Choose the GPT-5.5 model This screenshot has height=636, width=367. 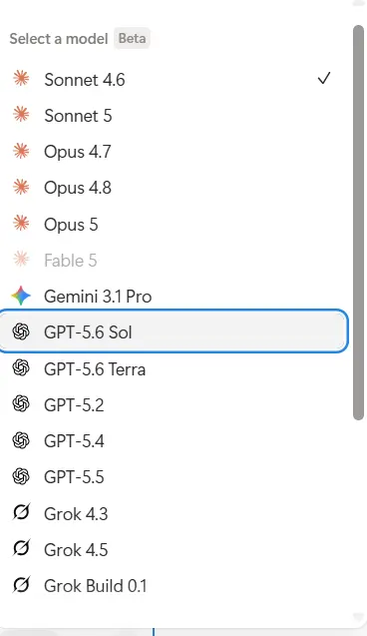(x=174, y=477)
